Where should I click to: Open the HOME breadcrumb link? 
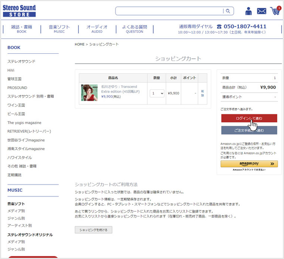[x=80, y=44]
